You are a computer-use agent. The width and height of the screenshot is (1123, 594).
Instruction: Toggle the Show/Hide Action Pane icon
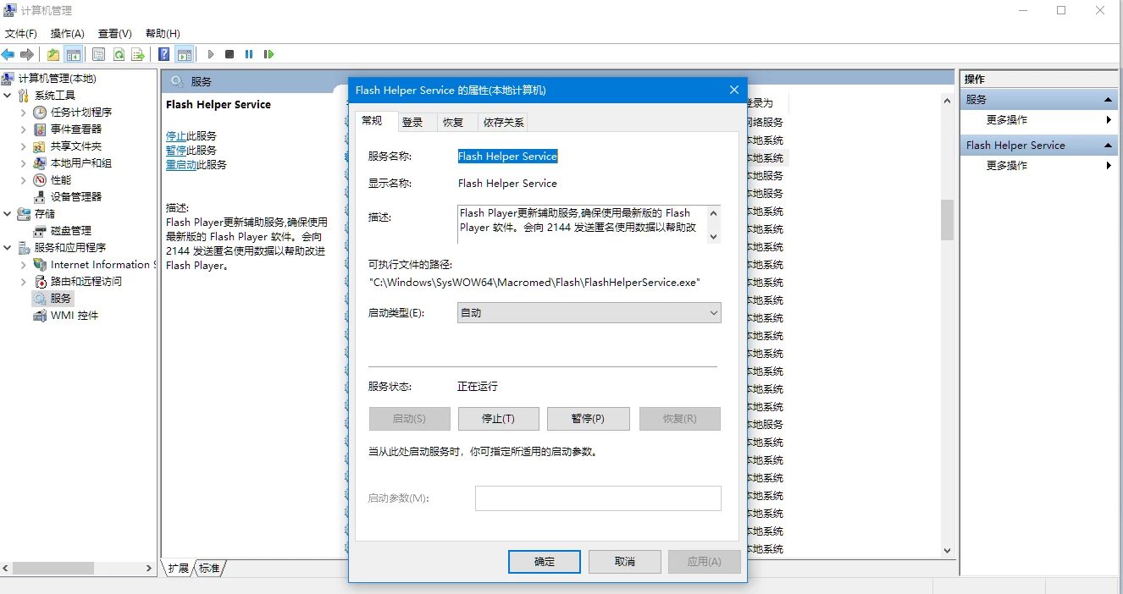tap(185, 54)
